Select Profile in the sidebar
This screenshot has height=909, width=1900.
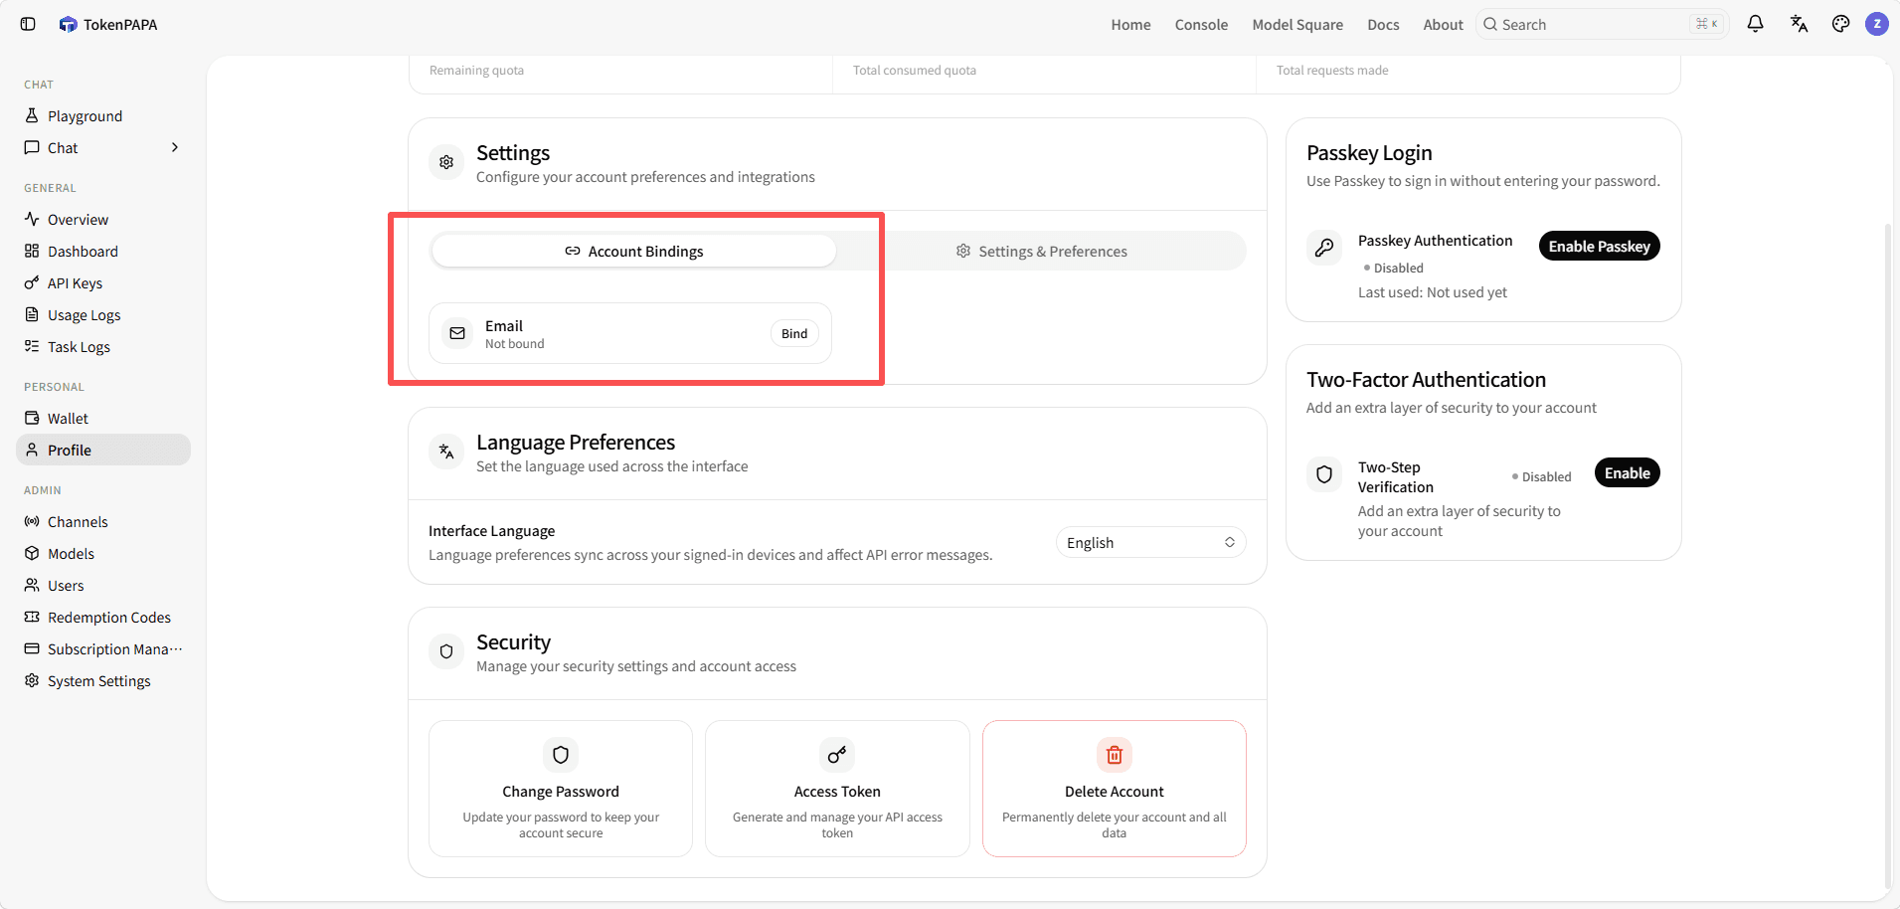click(x=103, y=450)
